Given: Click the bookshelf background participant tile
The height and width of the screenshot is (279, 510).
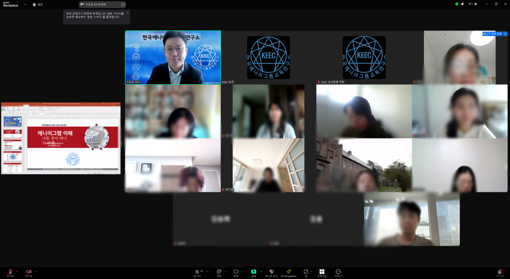Looking at the screenshot, I should [173, 111].
